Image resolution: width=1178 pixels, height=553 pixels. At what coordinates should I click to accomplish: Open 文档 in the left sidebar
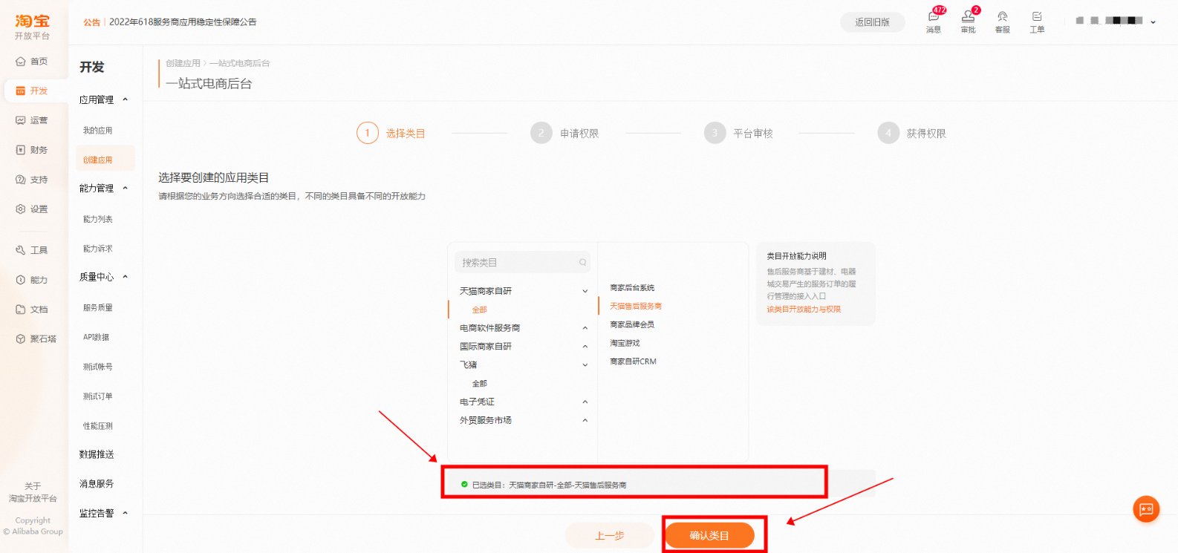point(32,310)
